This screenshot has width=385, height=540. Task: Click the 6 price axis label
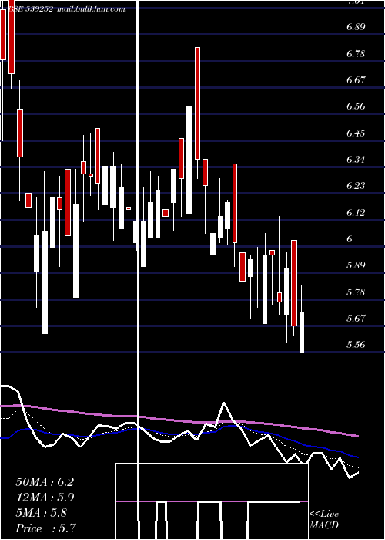coord(350,238)
